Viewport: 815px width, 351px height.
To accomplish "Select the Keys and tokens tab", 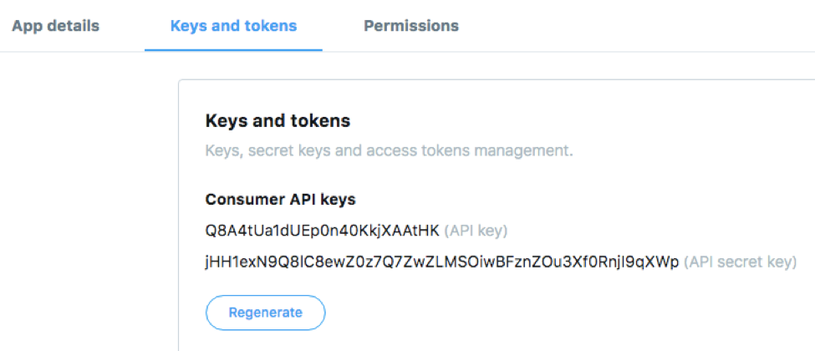I will click(233, 26).
